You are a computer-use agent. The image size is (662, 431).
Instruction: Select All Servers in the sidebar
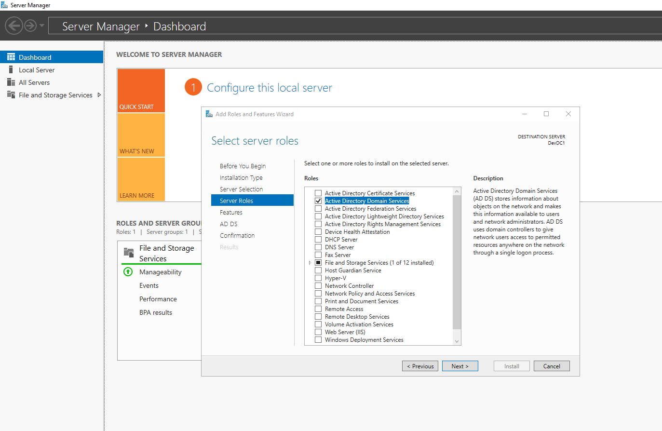pyautogui.click(x=52, y=82)
